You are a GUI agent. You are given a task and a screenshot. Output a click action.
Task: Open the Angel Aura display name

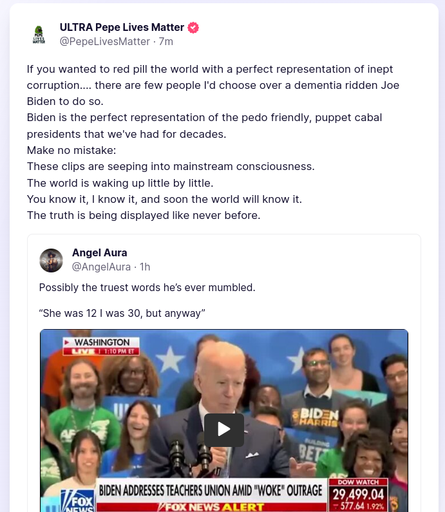[100, 252]
